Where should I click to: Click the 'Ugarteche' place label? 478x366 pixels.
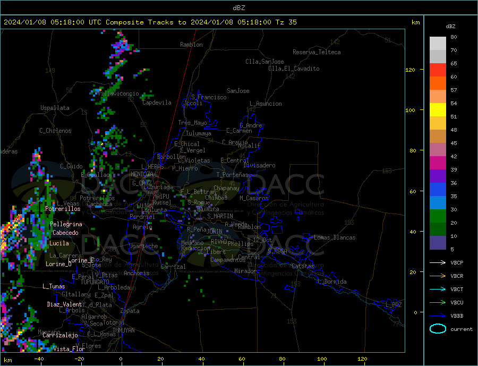[143, 246]
